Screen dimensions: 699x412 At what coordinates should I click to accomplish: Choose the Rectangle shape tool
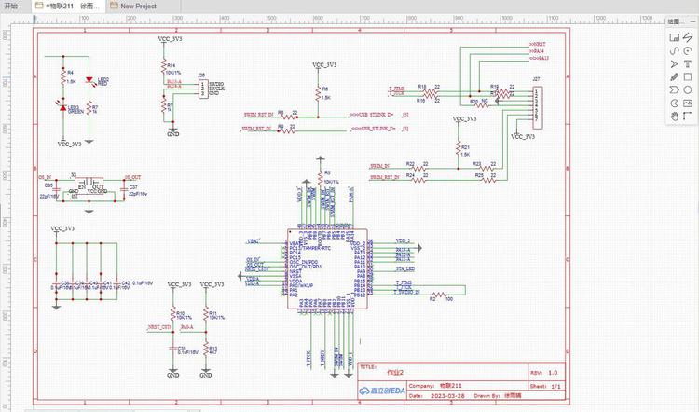[x=688, y=77]
